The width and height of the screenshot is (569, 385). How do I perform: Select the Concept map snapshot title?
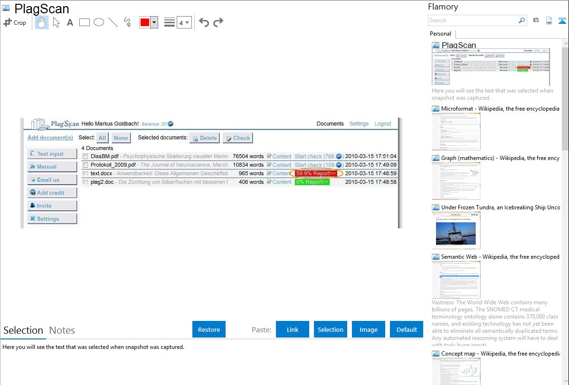click(x=501, y=353)
